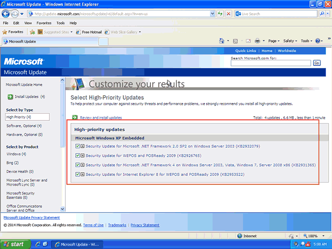Click the Go search button
332x249 pixels.
[x=317, y=63]
